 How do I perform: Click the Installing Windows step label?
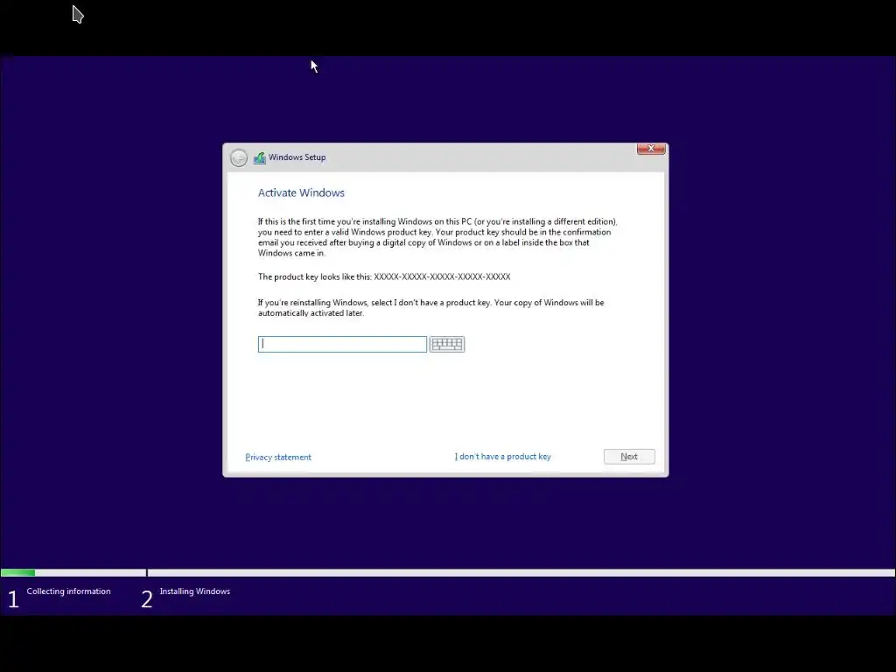(x=195, y=591)
